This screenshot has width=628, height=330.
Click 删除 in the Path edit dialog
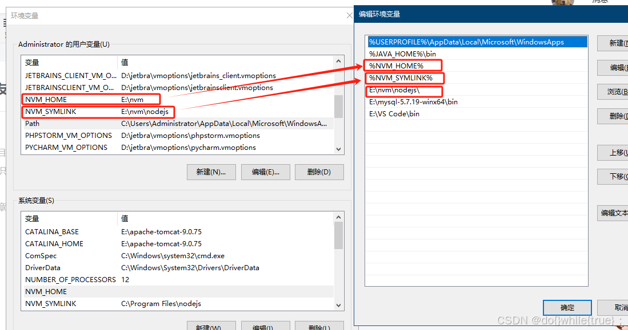(619, 116)
